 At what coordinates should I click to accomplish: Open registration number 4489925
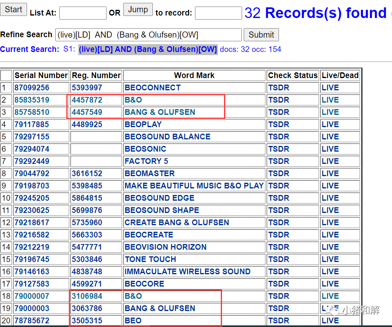[87, 124]
